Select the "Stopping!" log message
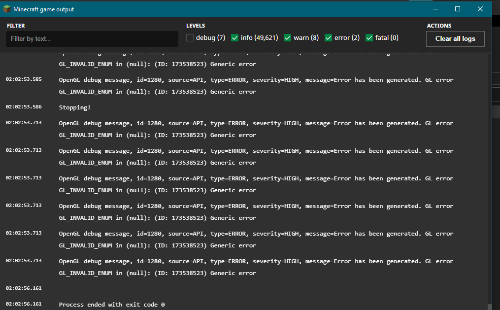Screen dimensions: 500x310 tap(75, 107)
